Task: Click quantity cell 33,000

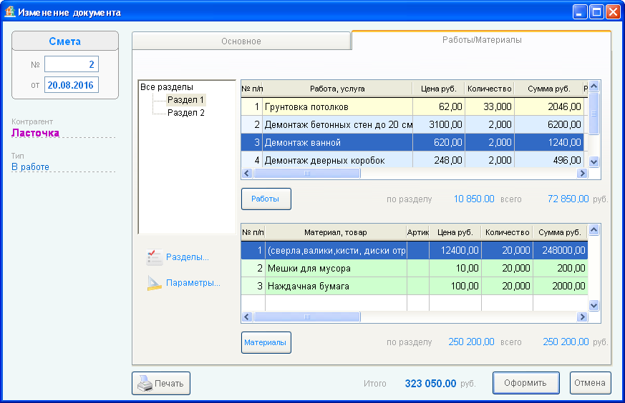Action: [x=490, y=106]
